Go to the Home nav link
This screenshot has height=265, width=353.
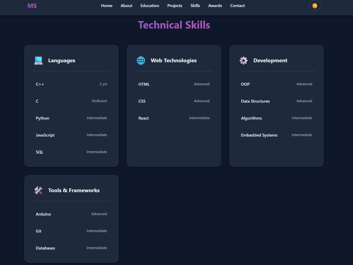coord(107,6)
